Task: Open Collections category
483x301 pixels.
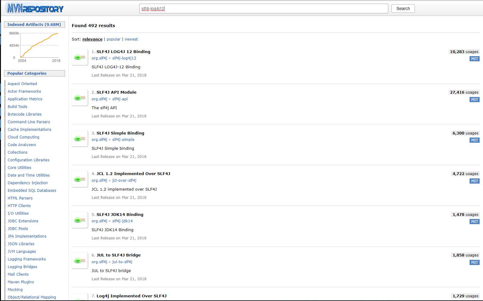Action: [x=17, y=152]
